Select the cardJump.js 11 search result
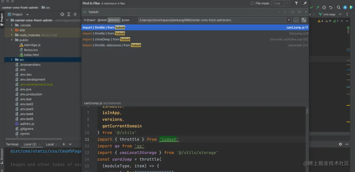Viewport: 355px width, 172px height. pos(195,28)
